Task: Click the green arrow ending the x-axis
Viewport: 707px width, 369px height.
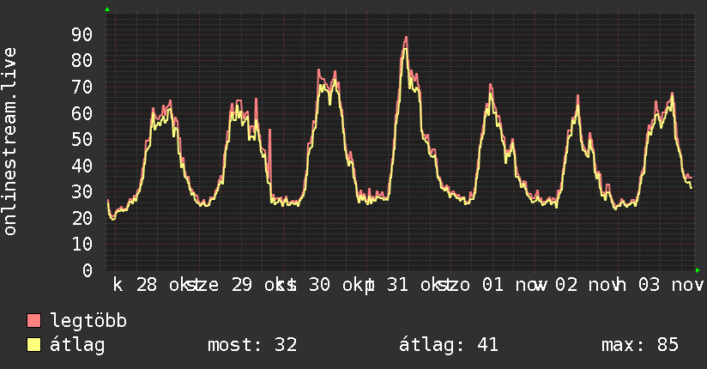Action: [698, 270]
